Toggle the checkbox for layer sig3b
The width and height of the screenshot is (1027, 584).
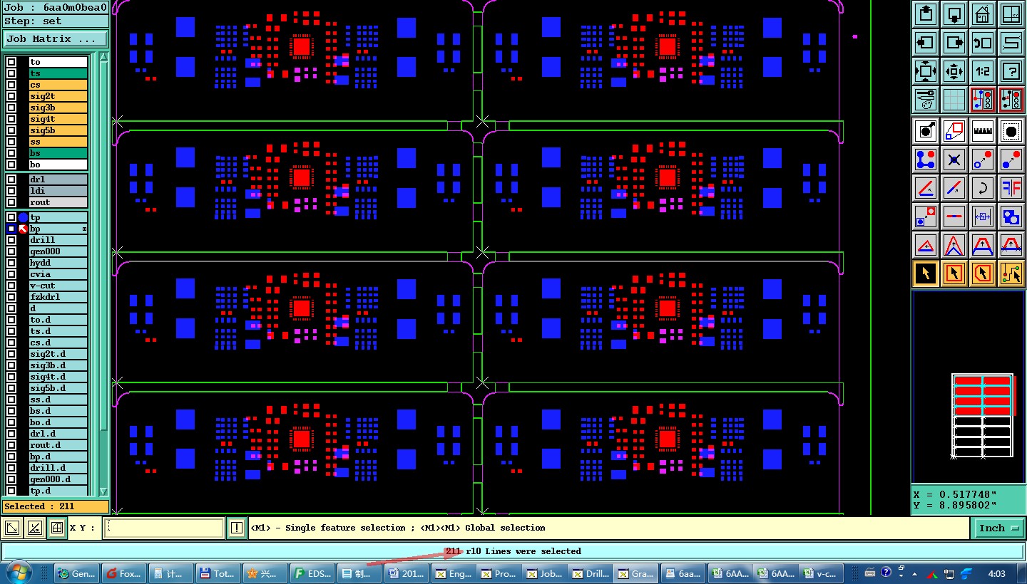(x=11, y=108)
